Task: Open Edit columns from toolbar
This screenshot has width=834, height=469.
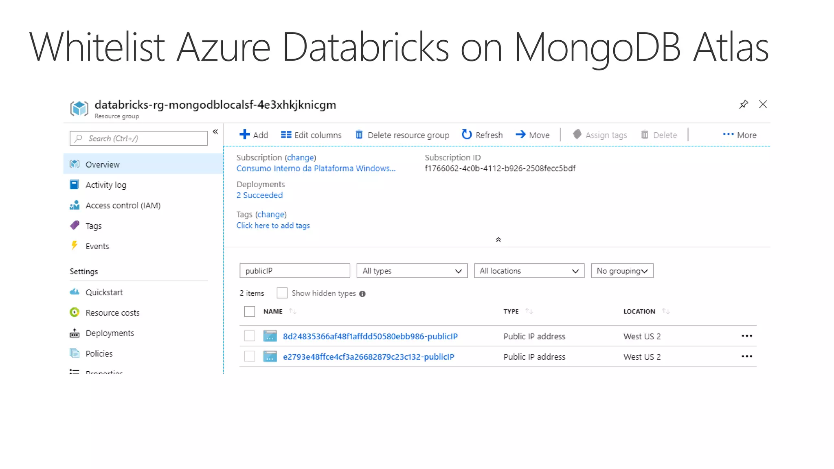Action: click(x=311, y=135)
